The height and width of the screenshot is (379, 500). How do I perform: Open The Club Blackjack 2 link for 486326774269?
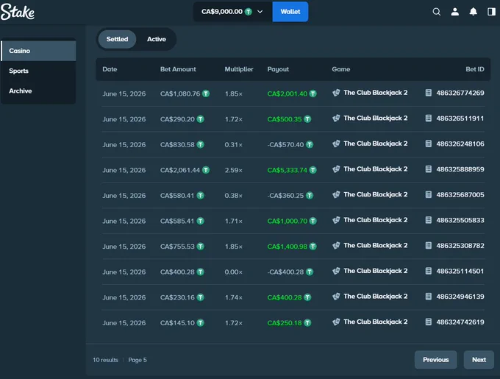click(x=376, y=93)
